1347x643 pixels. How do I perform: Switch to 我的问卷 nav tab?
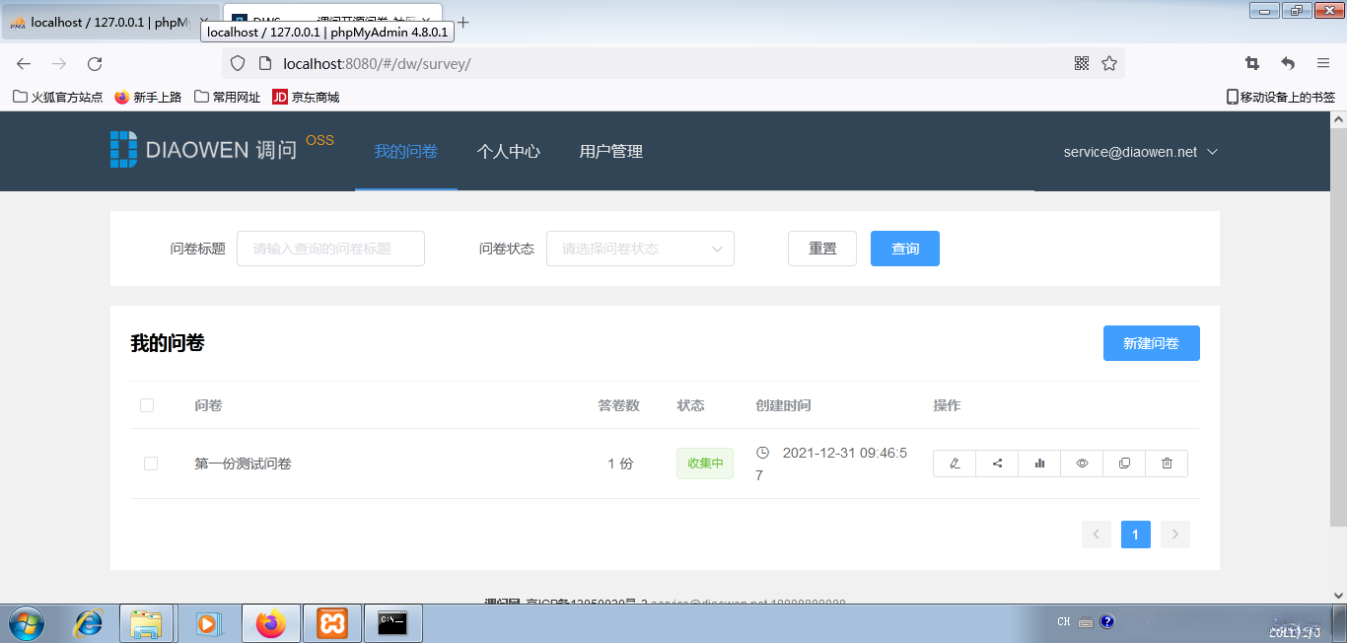[406, 151]
